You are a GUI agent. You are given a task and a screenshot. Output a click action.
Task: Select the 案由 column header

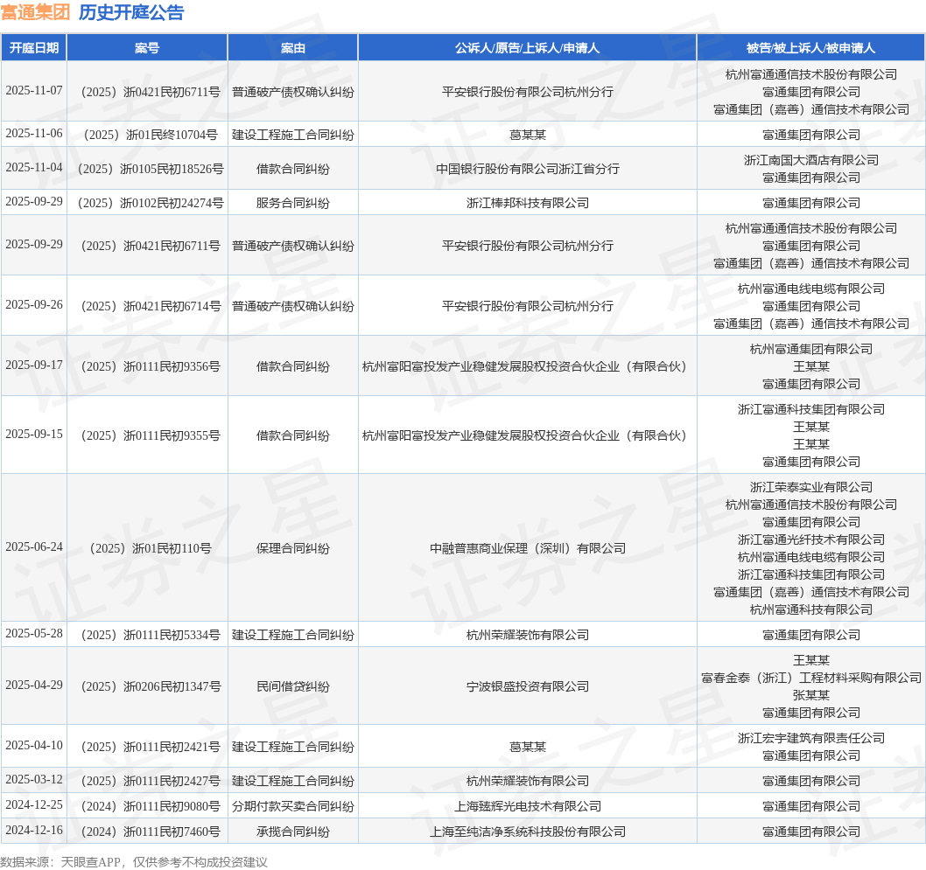pos(293,48)
